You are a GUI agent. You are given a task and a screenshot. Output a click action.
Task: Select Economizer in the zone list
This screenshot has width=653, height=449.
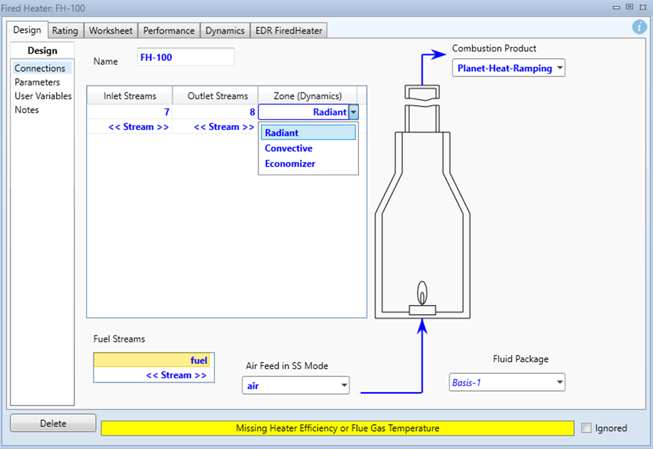coord(308,163)
